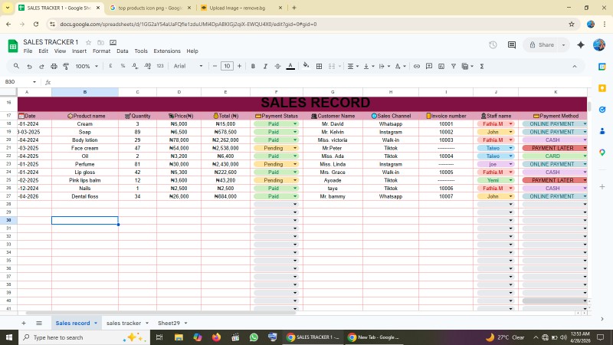Toggle bold formatting
Viewport: 613px width, 345px height.
(253, 67)
